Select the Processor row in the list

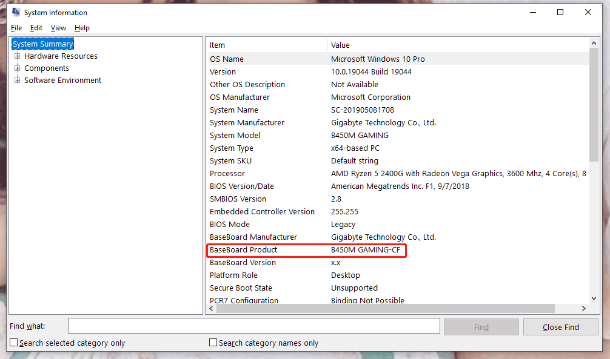point(273,173)
